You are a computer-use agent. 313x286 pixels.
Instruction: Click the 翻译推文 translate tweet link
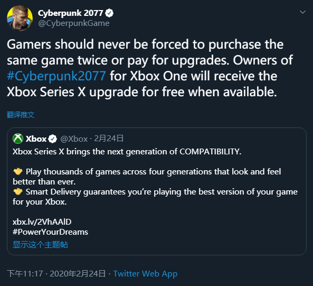(x=21, y=115)
